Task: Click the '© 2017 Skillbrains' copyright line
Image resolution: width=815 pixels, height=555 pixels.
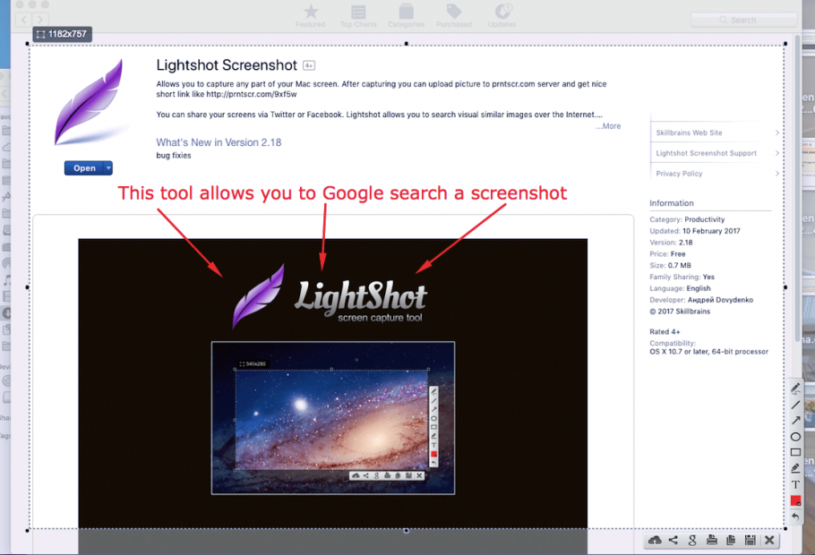Action: 680,312
